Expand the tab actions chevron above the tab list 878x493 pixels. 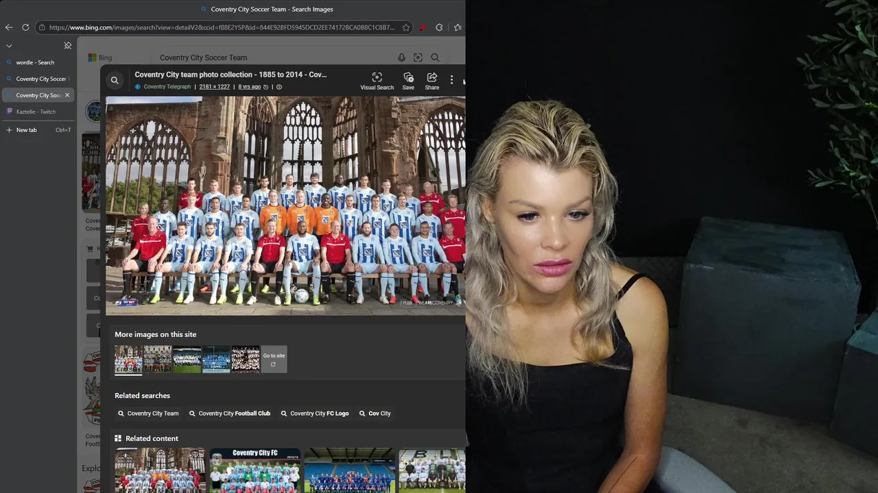coord(9,46)
